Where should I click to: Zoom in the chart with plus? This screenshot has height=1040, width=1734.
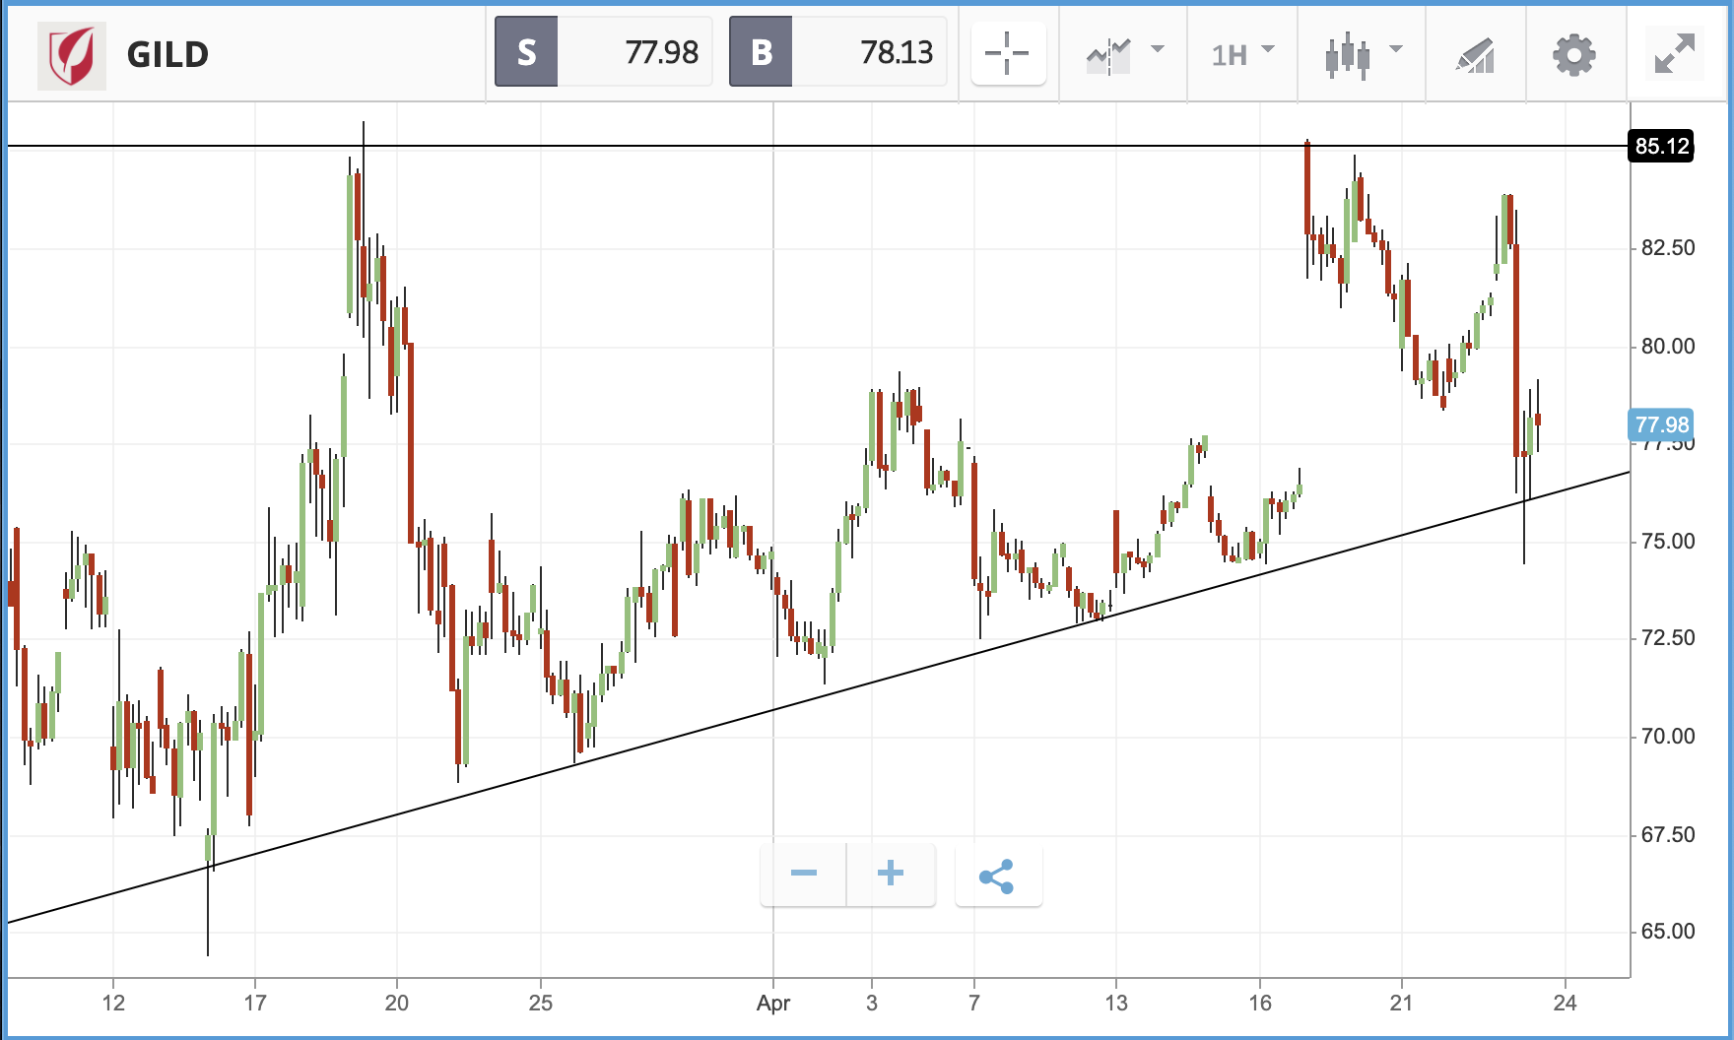point(891,874)
